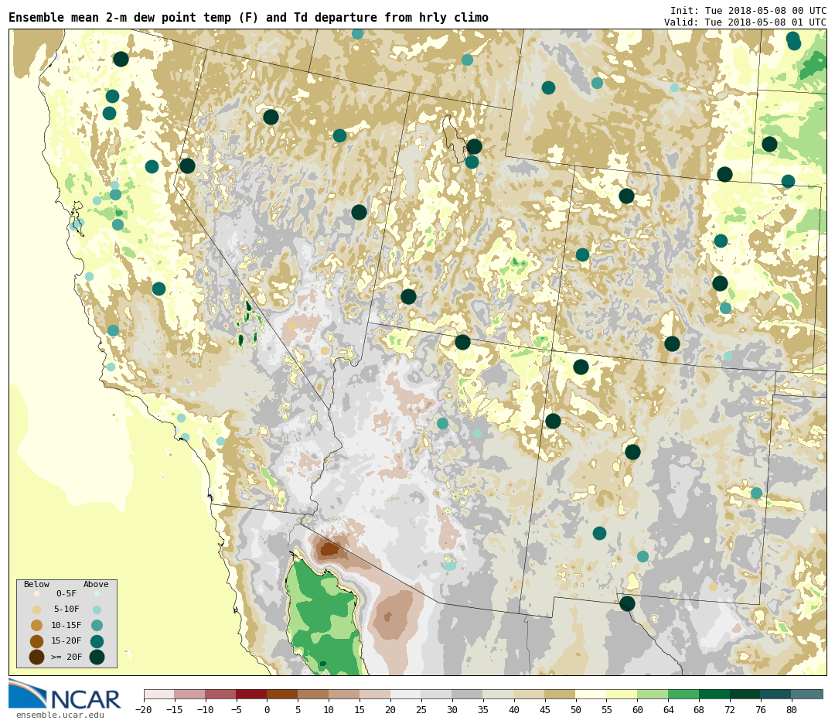Open the ensemble.ucar.edu link under the logo
This screenshot has width=835, height=724.
(x=60, y=715)
